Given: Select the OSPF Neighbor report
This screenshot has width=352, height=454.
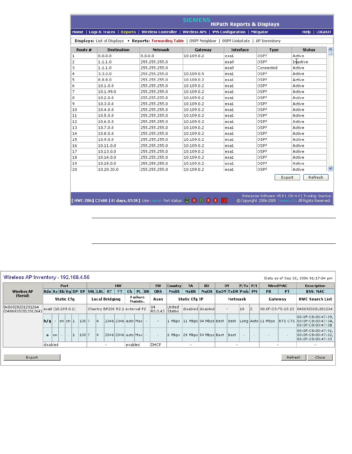Looking at the screenshot, I should click(203, 41).
